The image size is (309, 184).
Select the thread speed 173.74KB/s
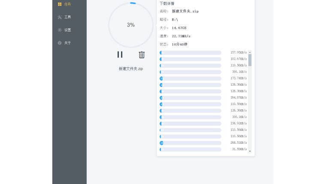pyautogui.click(x=239, y=78)
